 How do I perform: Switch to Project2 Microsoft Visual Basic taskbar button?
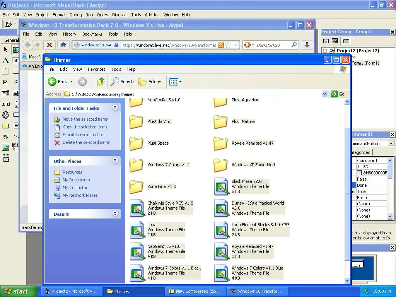tap(72, 291)
